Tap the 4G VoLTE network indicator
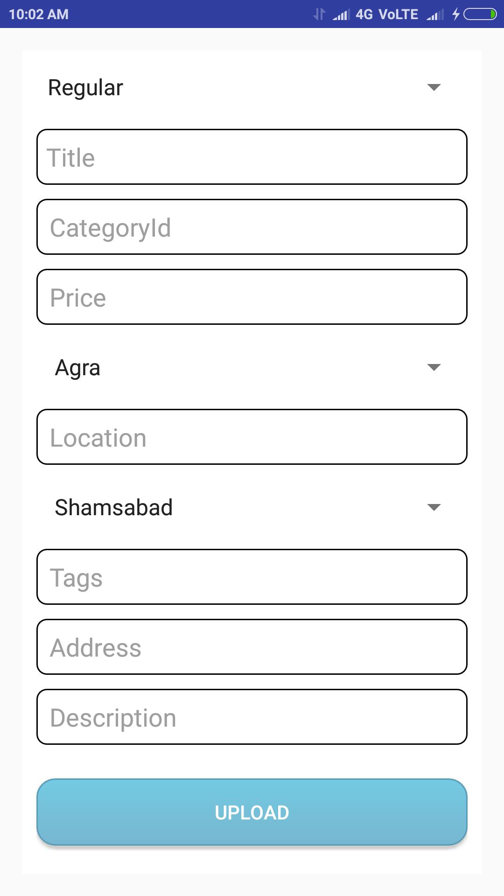Image resolution: width=504 pixels, height=896 pixels. point(386,14)
